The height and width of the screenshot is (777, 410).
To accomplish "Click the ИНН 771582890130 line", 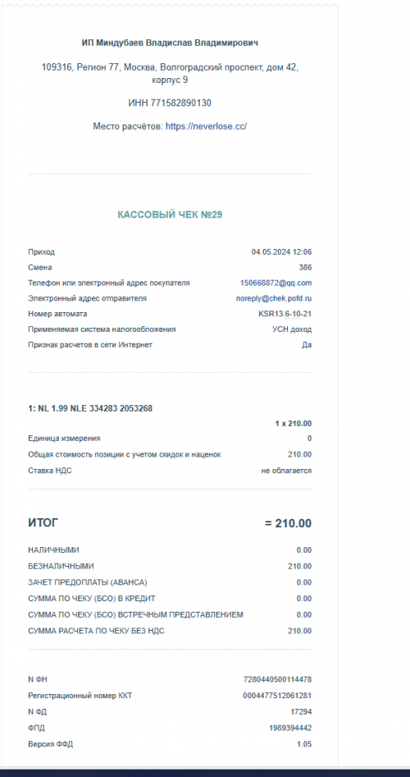I will point(170,103).
